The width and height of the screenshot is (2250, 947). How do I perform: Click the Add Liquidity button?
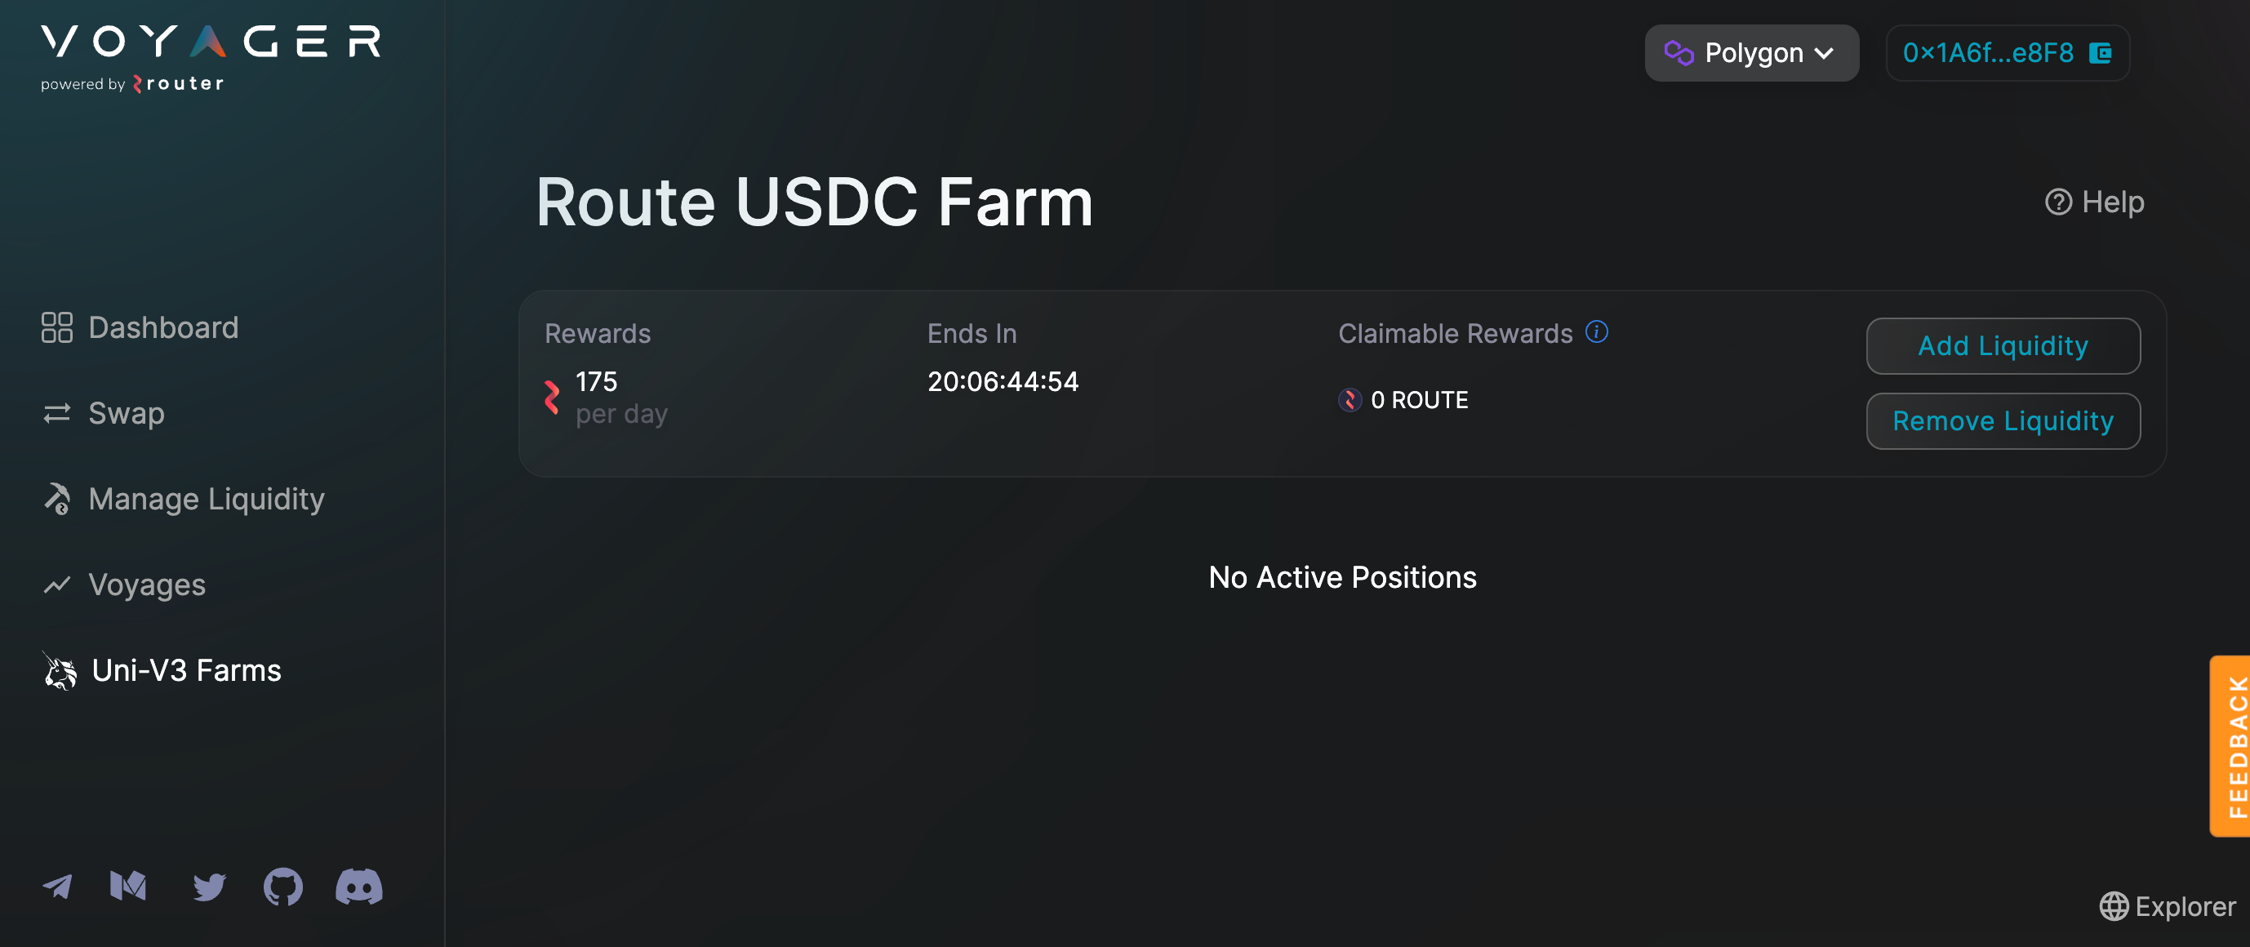[x=2003, y=346]
